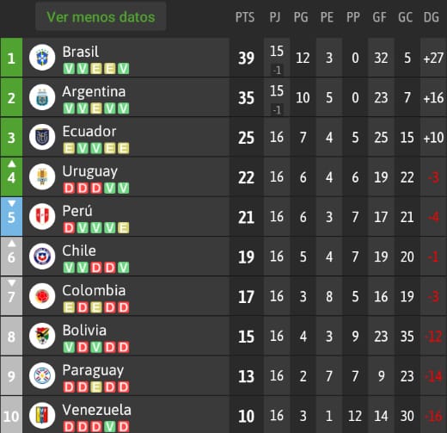The height and width of the screenshot is (433, 447).
Task: Open the Argentina team name link
Action: tap(94, 92)
